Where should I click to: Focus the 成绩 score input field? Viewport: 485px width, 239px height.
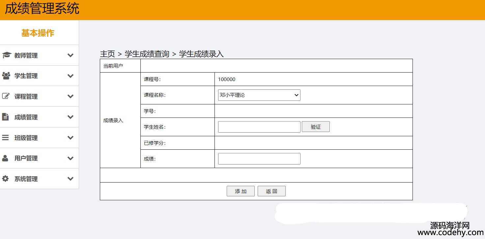(259, 159)
